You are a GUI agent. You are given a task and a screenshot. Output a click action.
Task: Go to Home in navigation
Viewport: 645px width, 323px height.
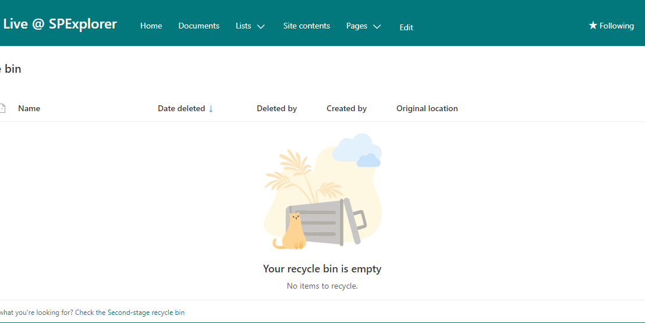tap(151, 26)
